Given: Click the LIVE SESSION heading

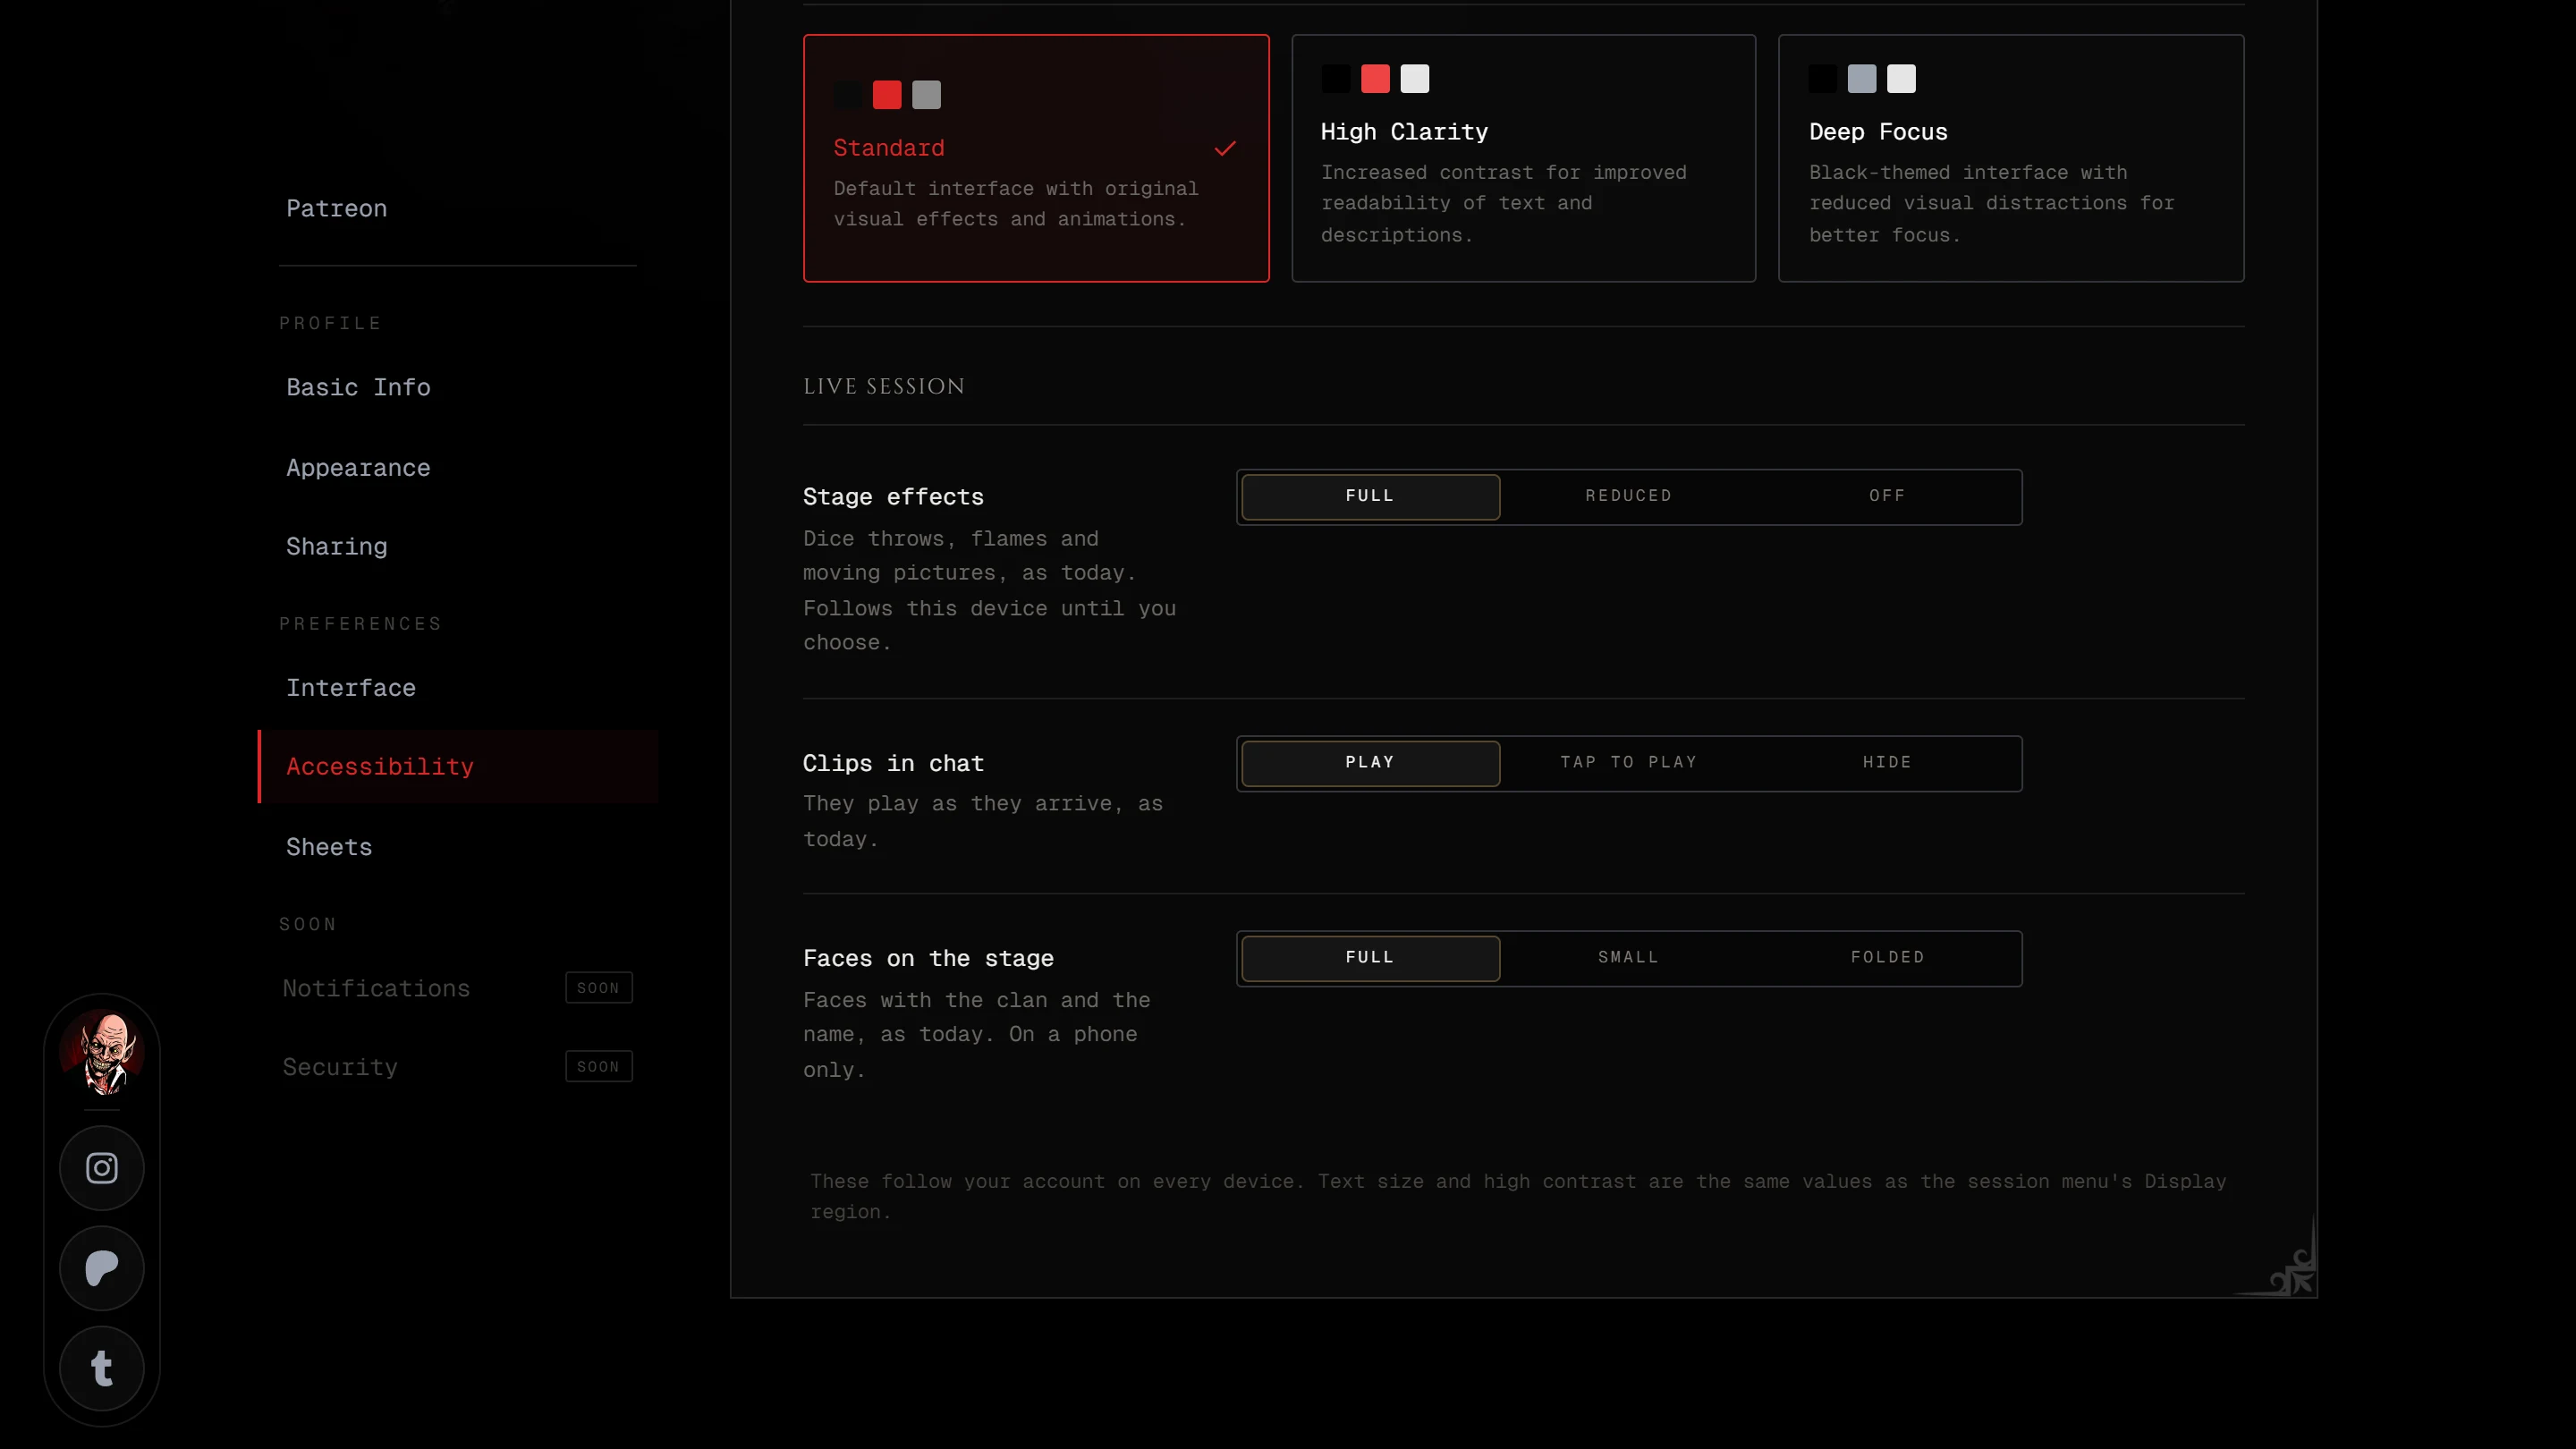Looking at the screenshot, I should tap(884, 387).
